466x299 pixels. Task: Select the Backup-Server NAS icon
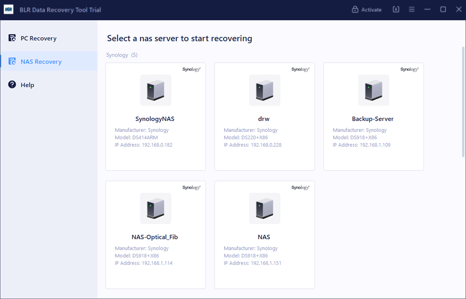coord(374,90)
